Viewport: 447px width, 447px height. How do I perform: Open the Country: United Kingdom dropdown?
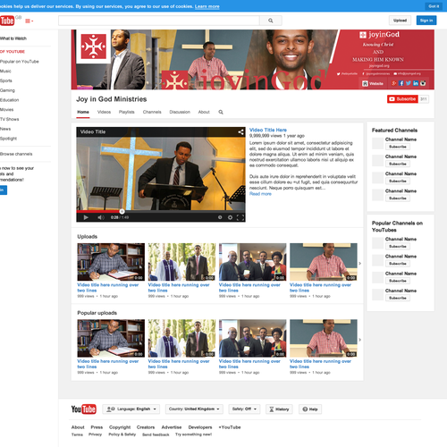(x=194, y=409)
